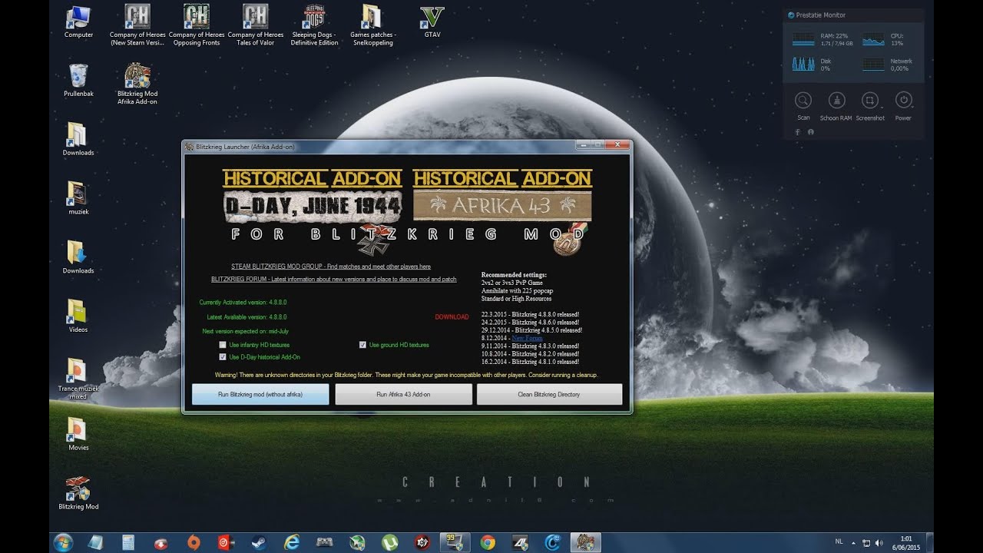Click the Afrika 43 banner

click(503, 205)
